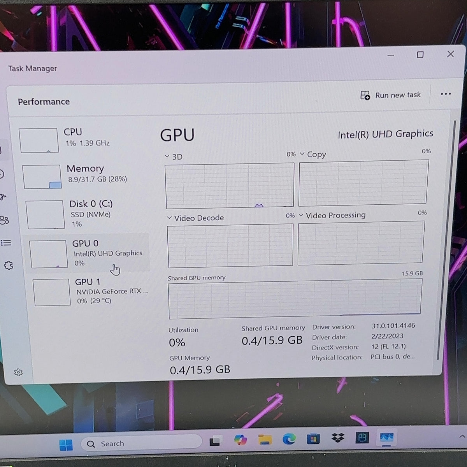Open the Windows Start menu
The height and width of the screenshot is (467, 467).
point(66,444)
